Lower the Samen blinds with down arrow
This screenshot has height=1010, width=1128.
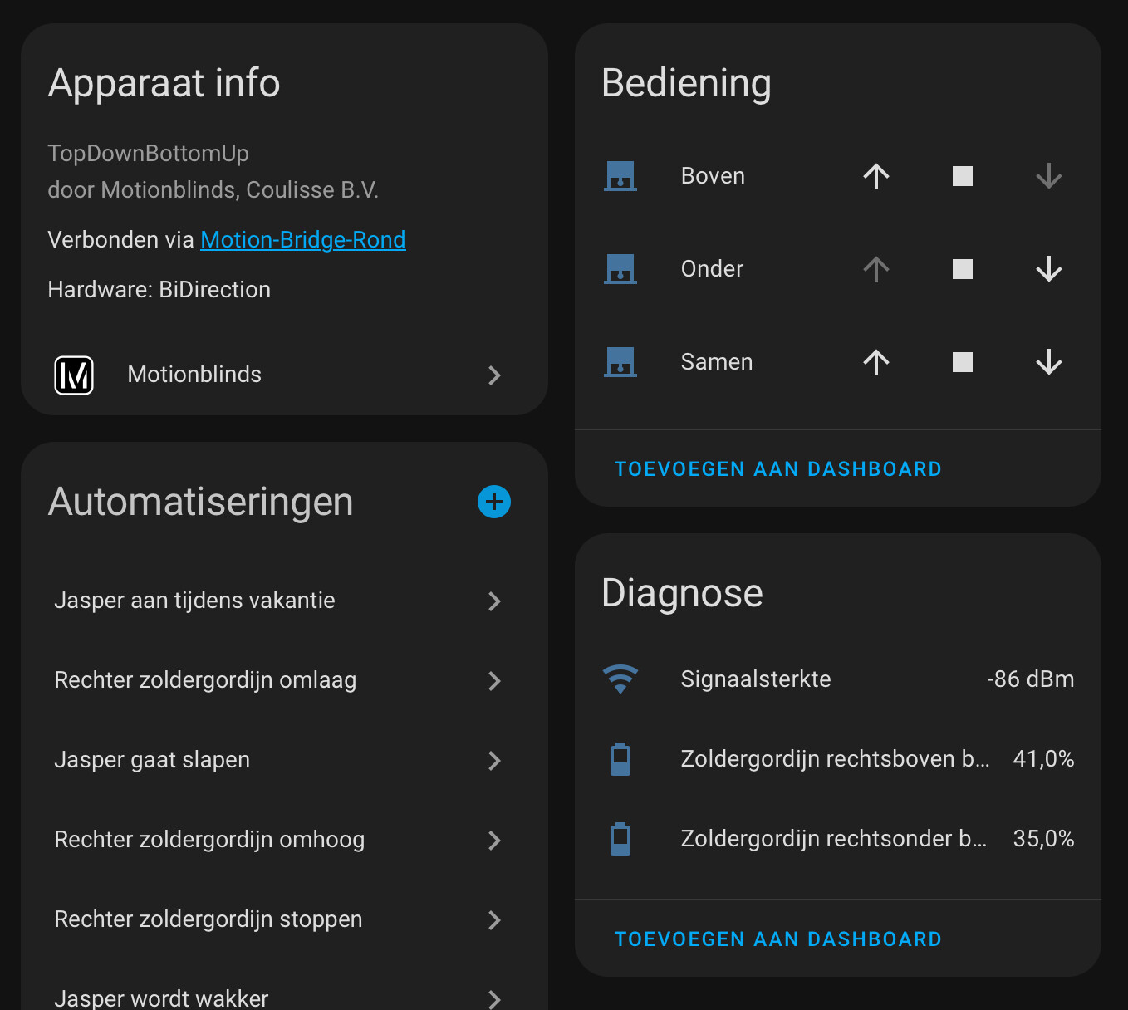pyautogui.click(x=1049, y=362)
